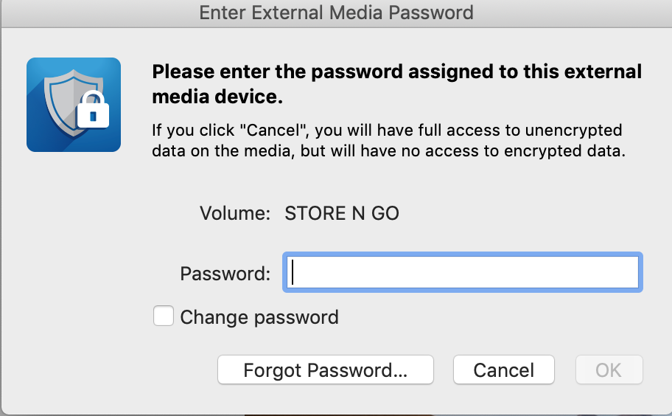
Task: Confirm with the OK button
Action: (x=609, y=370)
